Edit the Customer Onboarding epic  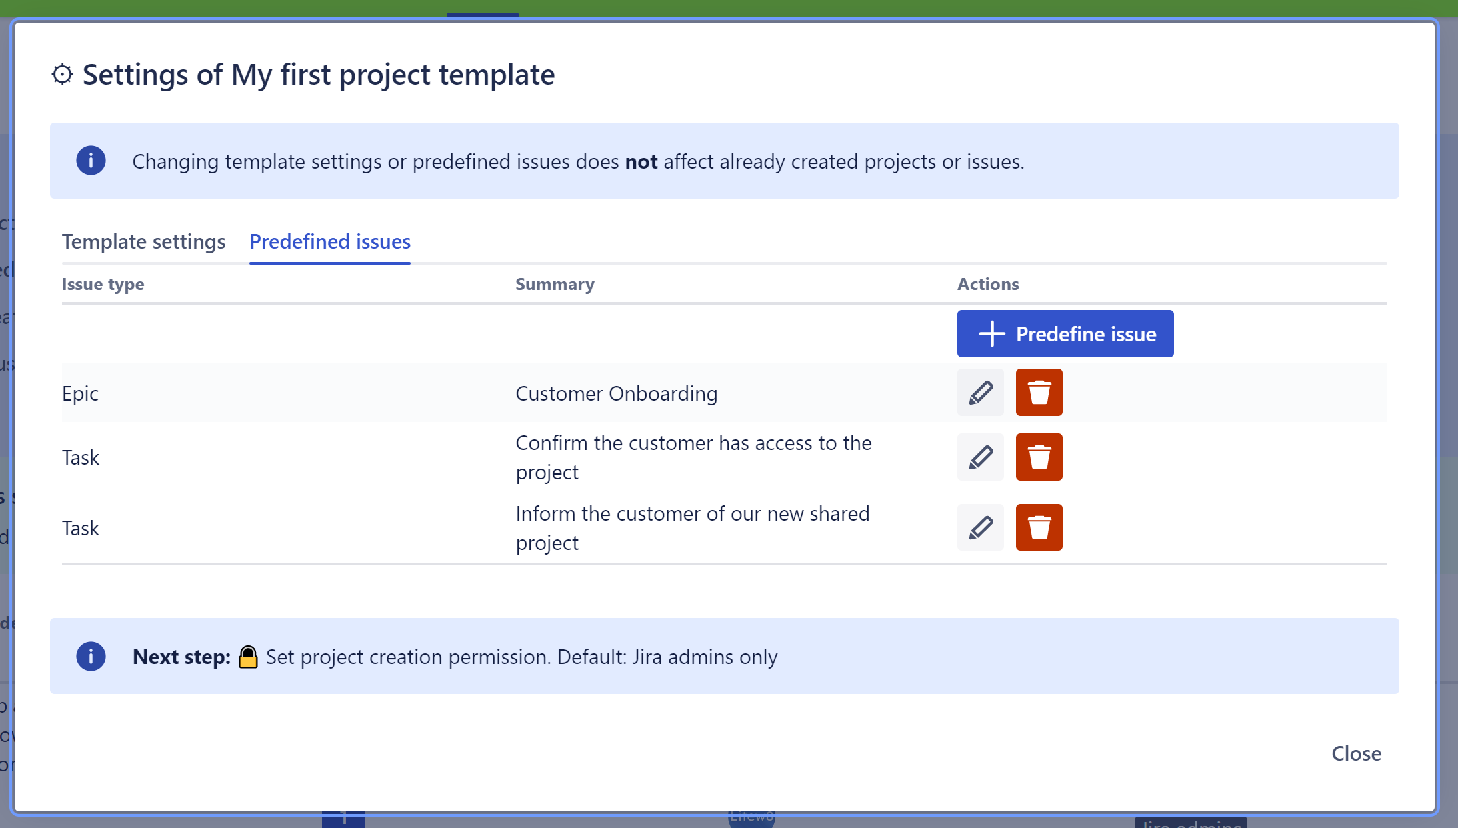[x=980, y=393]
